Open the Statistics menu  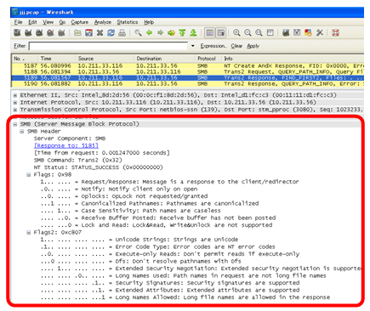128,22
